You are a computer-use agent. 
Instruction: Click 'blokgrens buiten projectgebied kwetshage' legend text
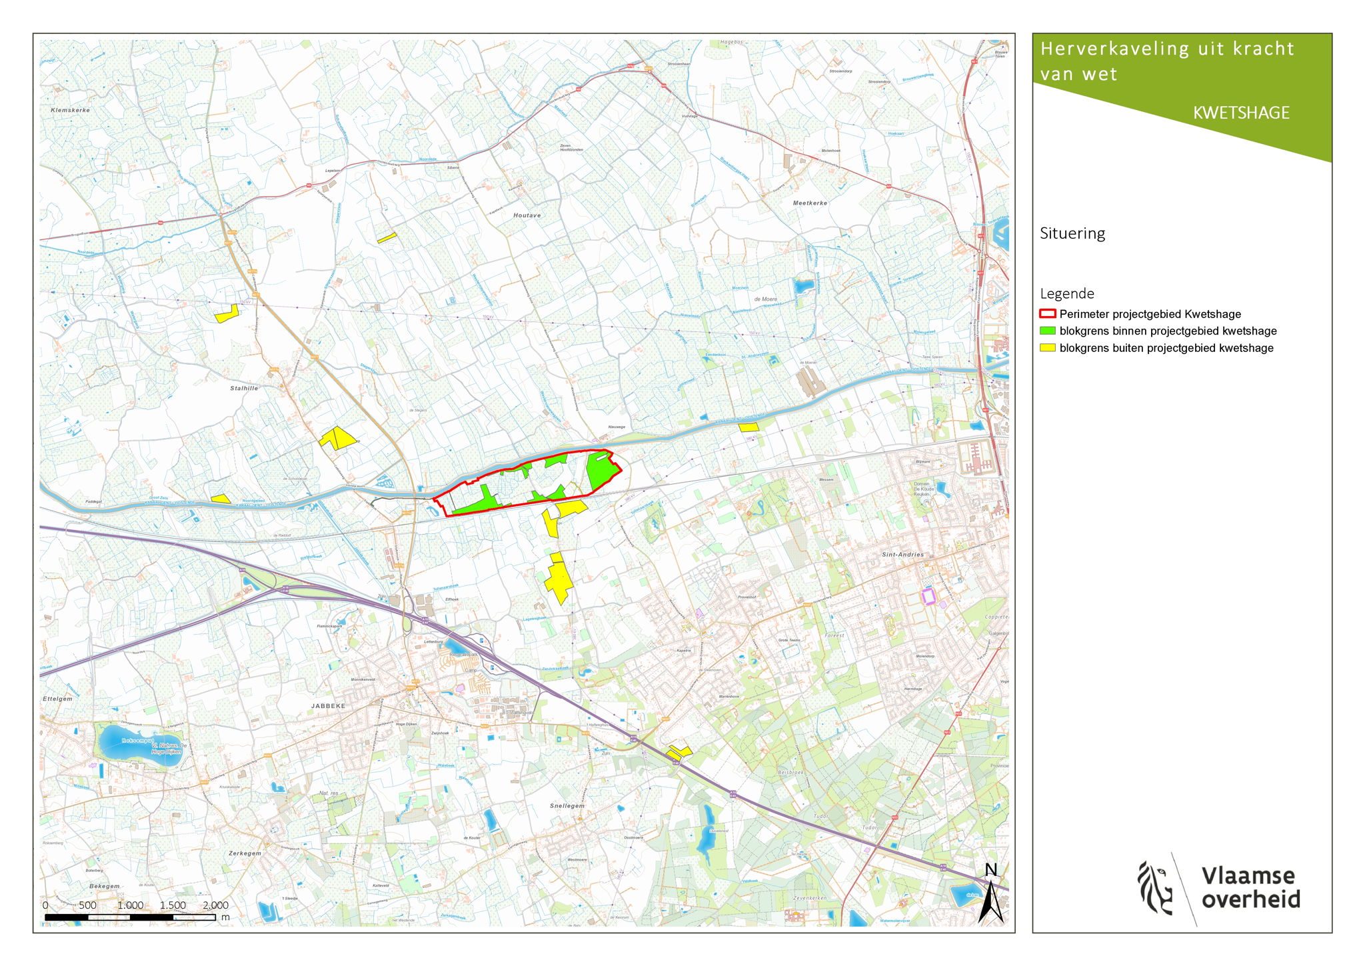tap(1166, 348)
